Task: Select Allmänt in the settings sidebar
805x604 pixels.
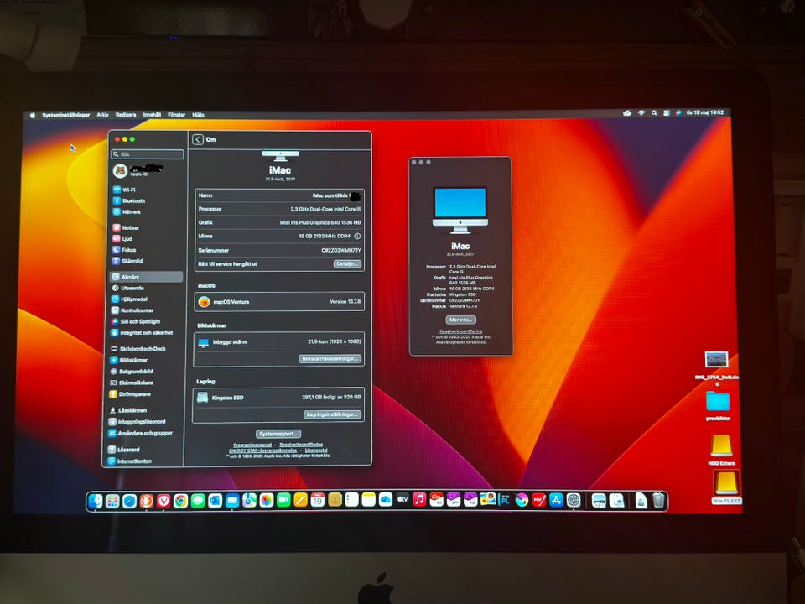Action: click(146, 277)
